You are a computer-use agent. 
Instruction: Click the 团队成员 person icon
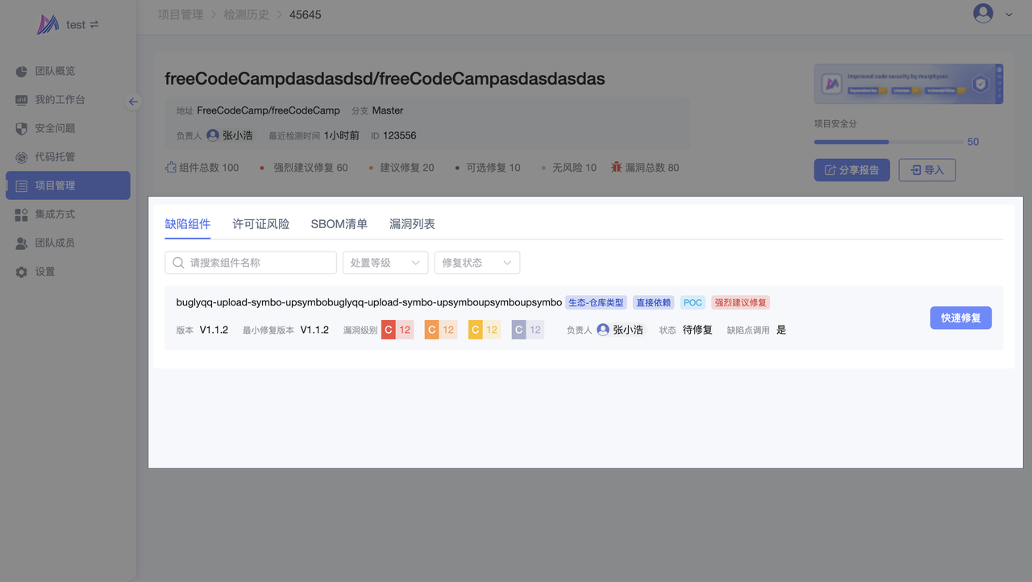coord(22,243)
